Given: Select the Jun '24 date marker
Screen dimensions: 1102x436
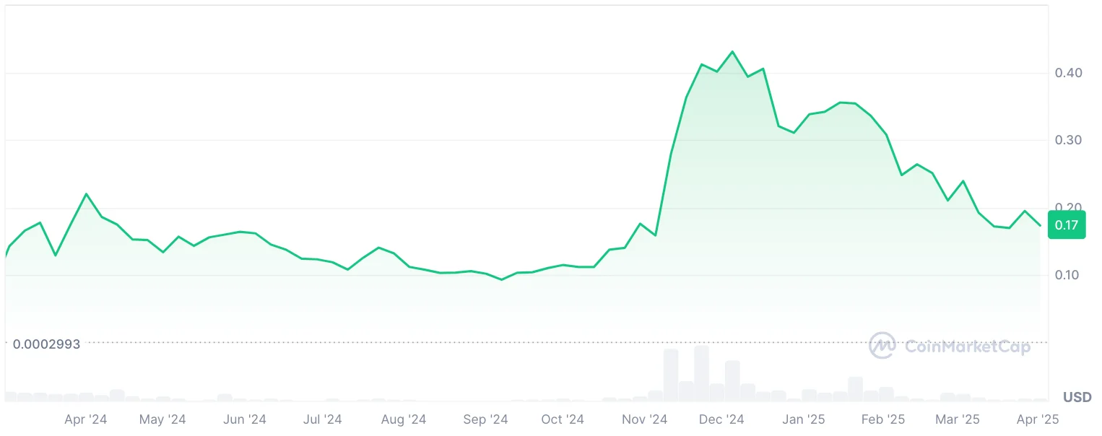Looking at the screenshot, I should tap(245, 419).
